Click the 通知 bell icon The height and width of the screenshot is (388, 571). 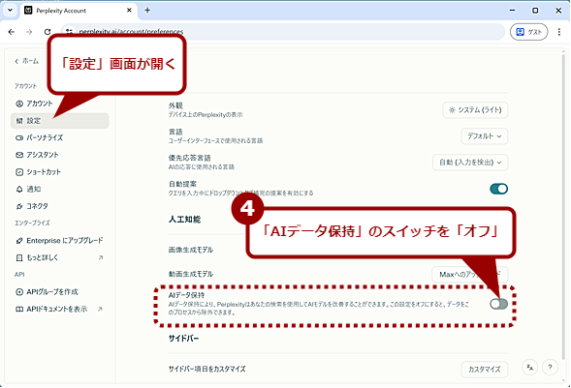pos(19,189)
